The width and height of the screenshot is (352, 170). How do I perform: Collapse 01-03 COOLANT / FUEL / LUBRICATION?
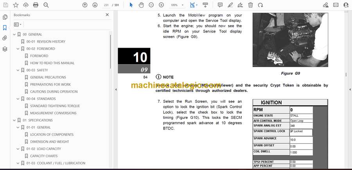[x=18, y=163]
